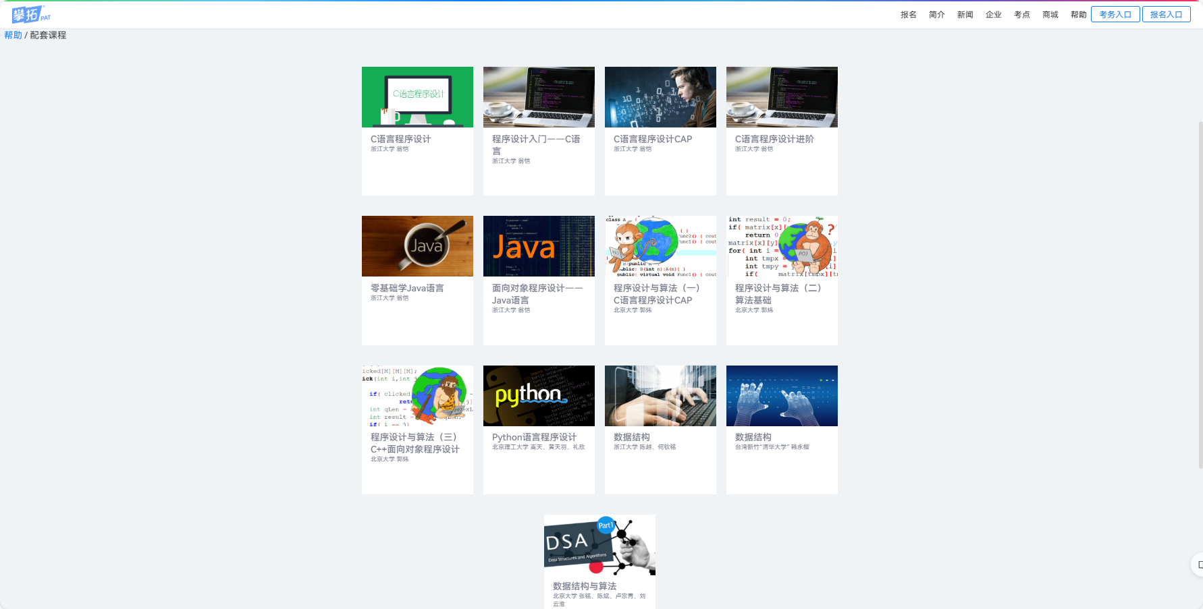
Task: Open the Python语言程序设计 course title
Action: click(x=534, y=437)
